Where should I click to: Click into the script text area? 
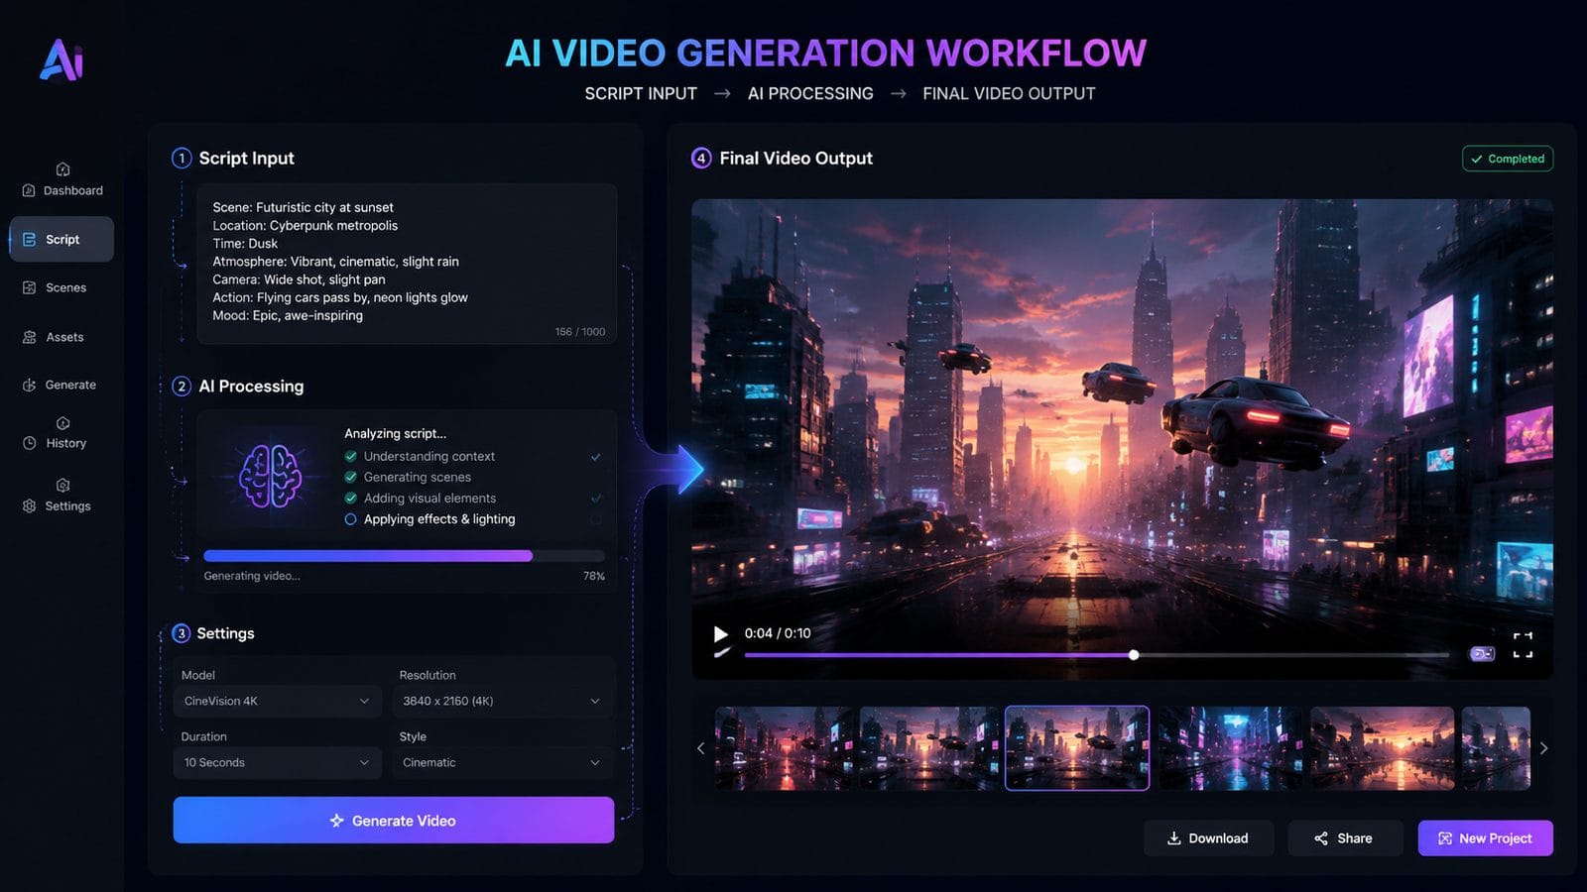(407, 264)
